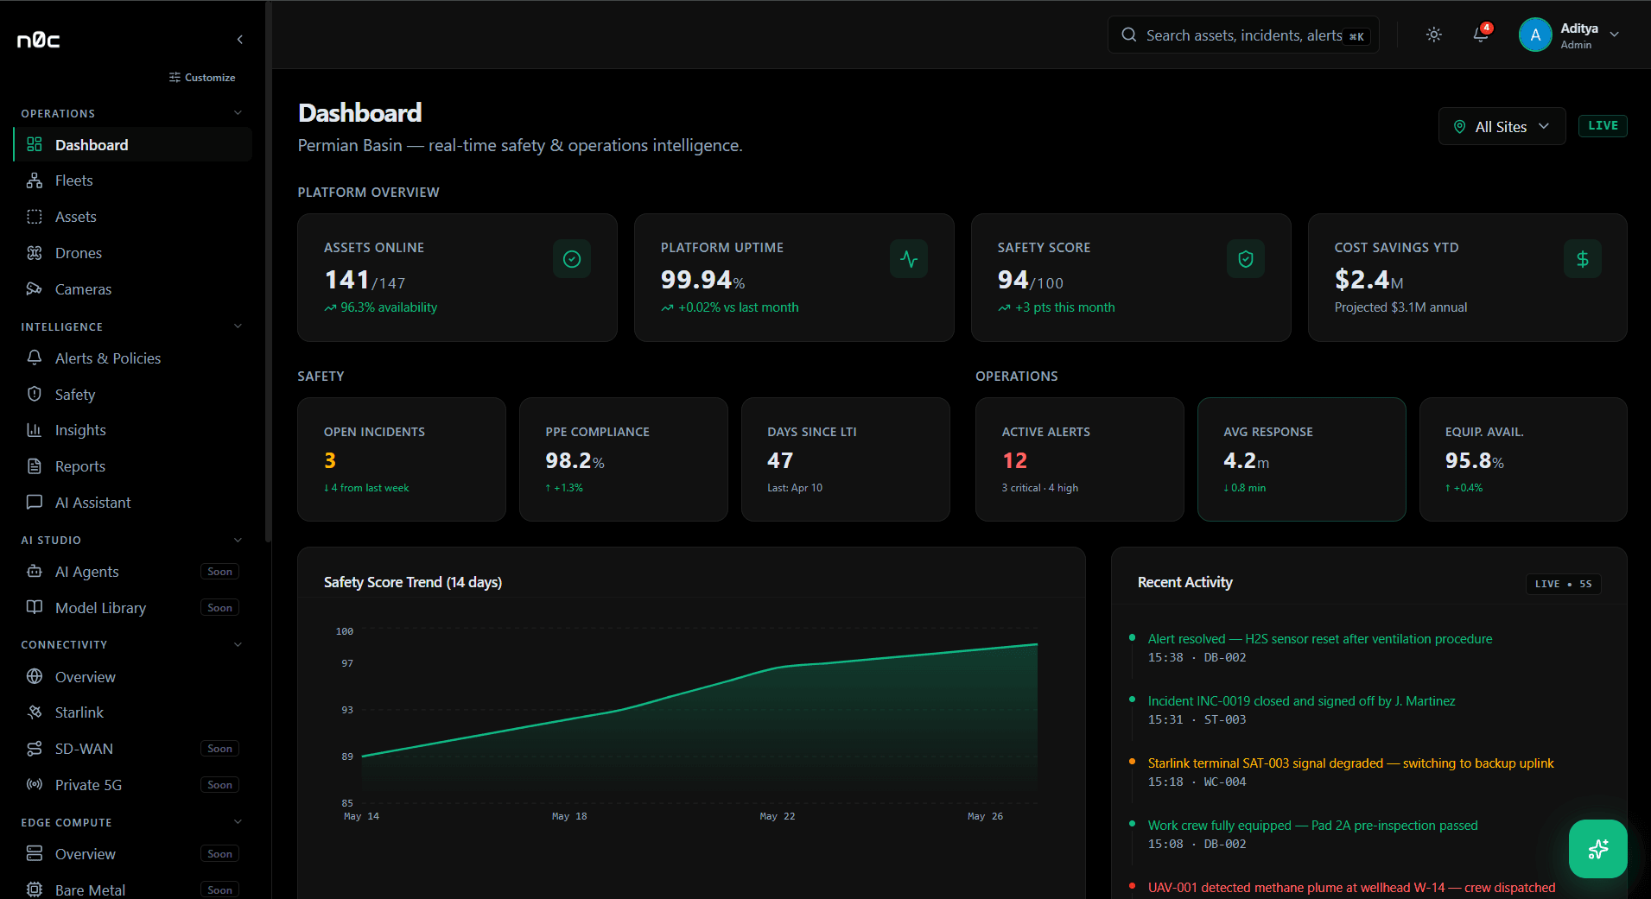Click the Model Library book icon
The height and width of the screenshot is (899, 1651).
click(35, 607)
